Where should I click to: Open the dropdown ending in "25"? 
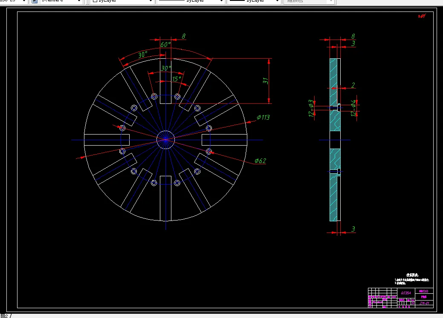click(13, 1)
